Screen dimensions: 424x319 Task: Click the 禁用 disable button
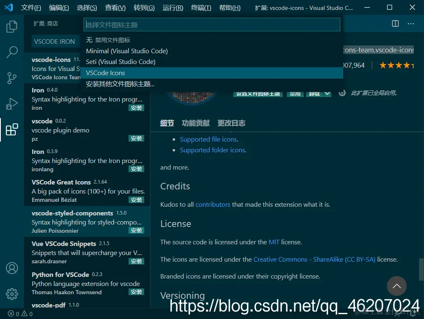(x=295, y=94)
